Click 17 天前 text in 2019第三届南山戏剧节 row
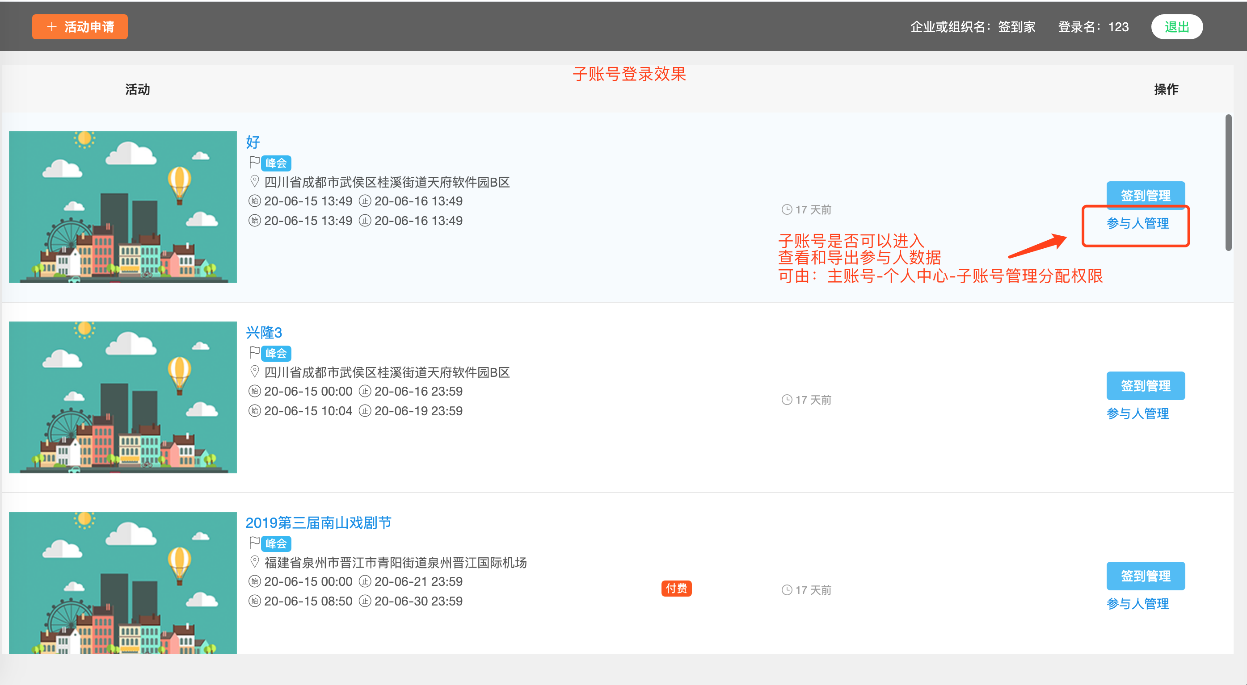This screenshot has width=1247, height=685. [813, 590]
